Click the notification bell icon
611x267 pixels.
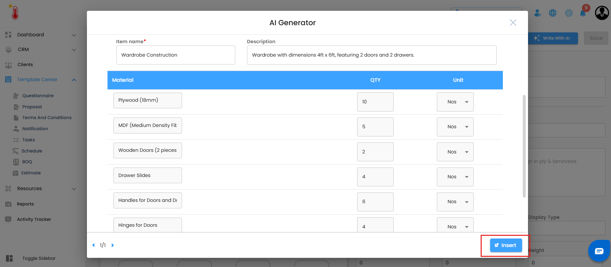point(583,13)
